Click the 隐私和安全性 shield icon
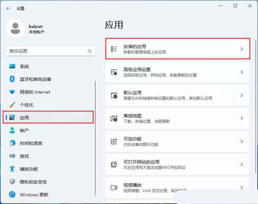Image resolution: width=258 pixels, height=204 pixels. click(x=12, y=182)
